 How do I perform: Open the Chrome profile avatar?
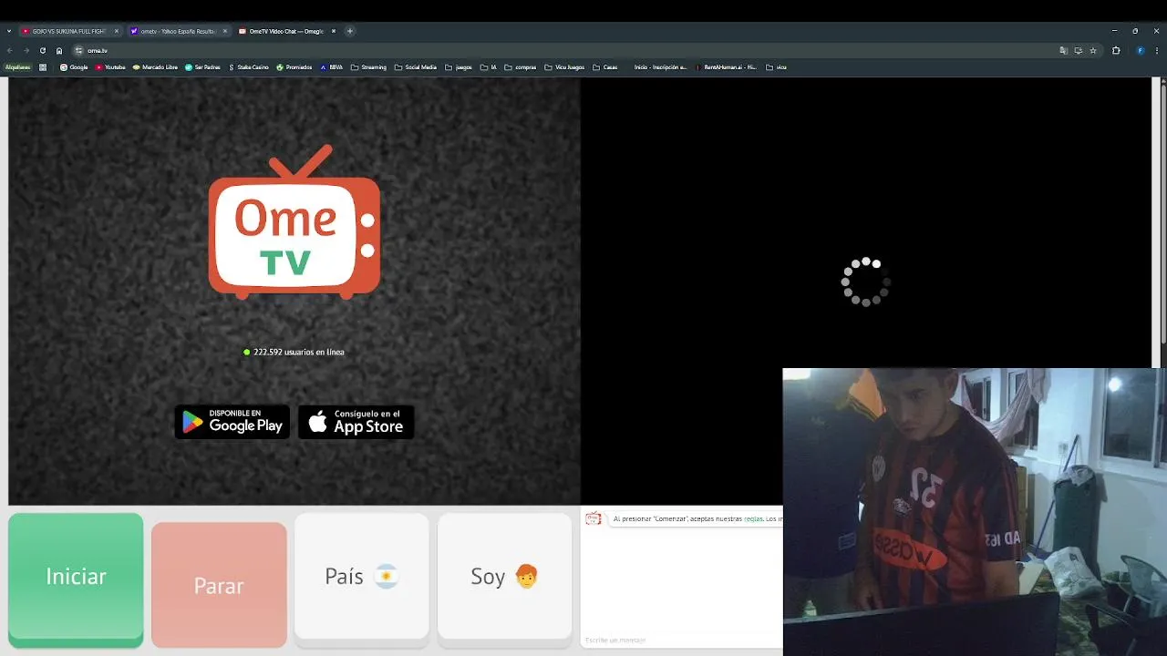coord(1140,50)
